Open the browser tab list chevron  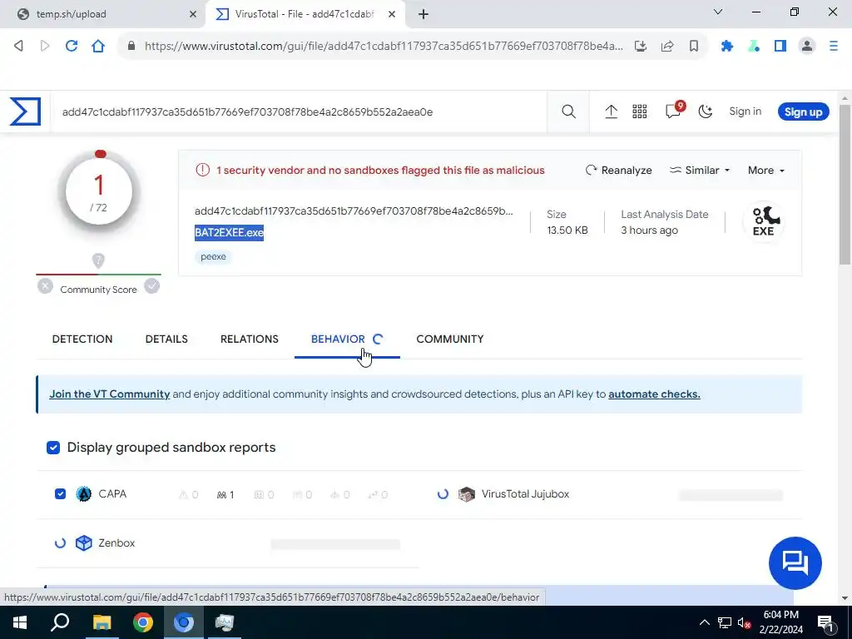click(x=718, y=12)
